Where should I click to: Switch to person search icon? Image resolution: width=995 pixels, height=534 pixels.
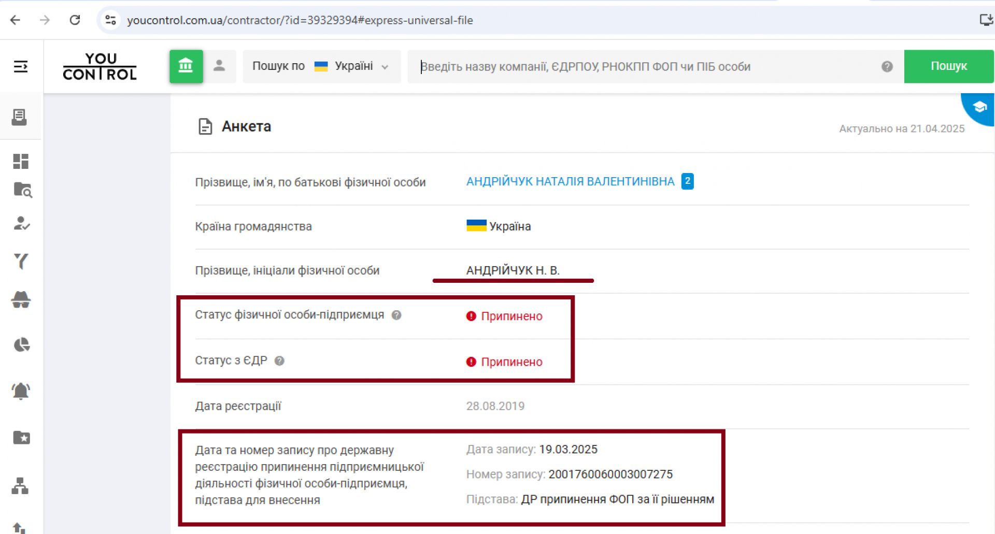point(219,66)
